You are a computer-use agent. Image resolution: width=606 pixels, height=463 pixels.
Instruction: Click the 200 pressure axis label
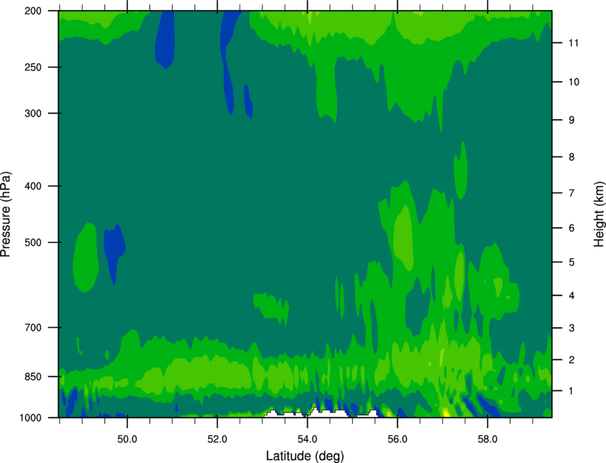[x=33, y=11]
